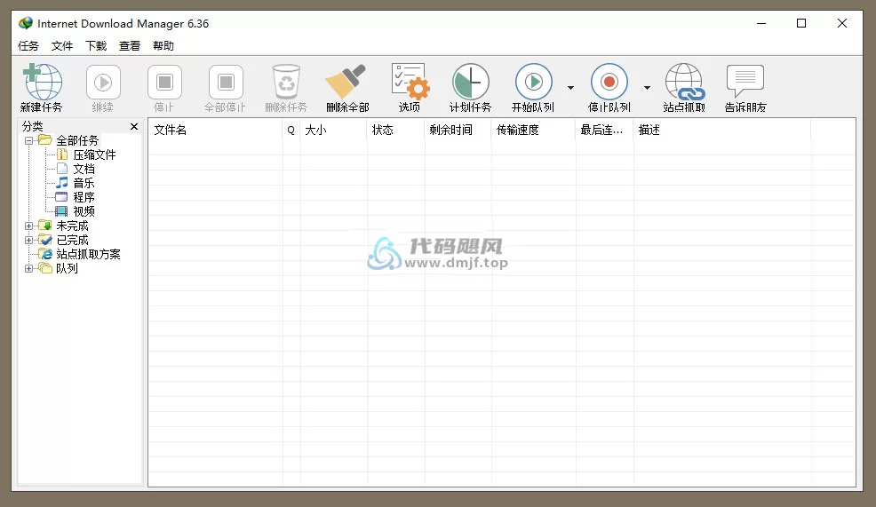Select 全部任务 in the category tree
The width and height of the screenshot is (876, 507).
[x=77, y=140]
